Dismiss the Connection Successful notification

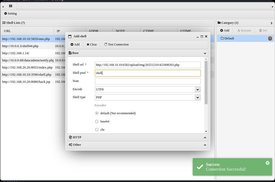[x=267, y=163]
